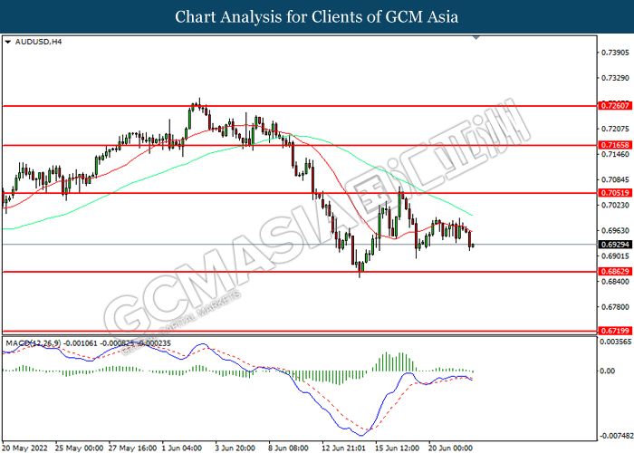Image resolution: width=634 pixels, height=453 pixels.
Task: Select the 0.72607 resistance price label
Action: (x=615, y=106)
